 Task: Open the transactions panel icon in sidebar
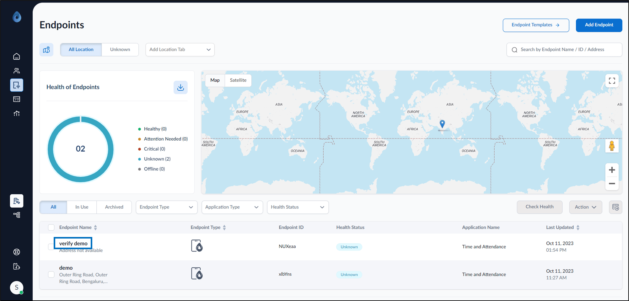point(17,99)
